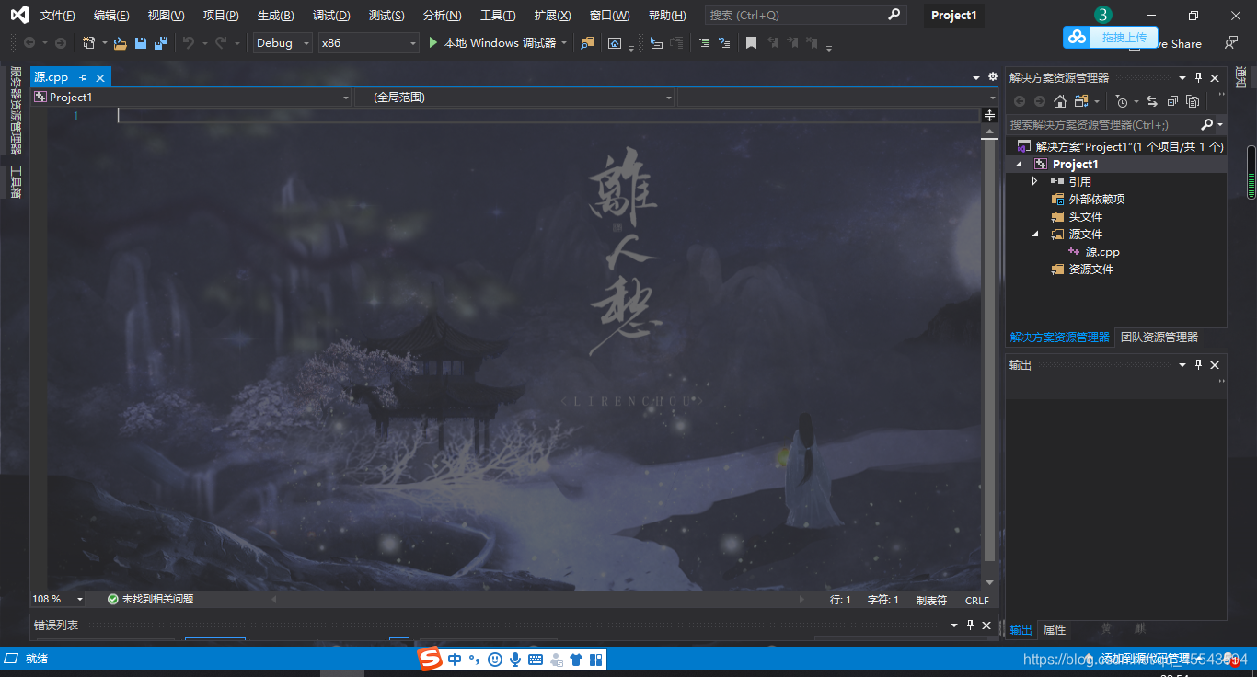Click the Navigate Backward arrow in the toolbar
The width and height of the screenshot is (1257, 677).
click(29, 42)
